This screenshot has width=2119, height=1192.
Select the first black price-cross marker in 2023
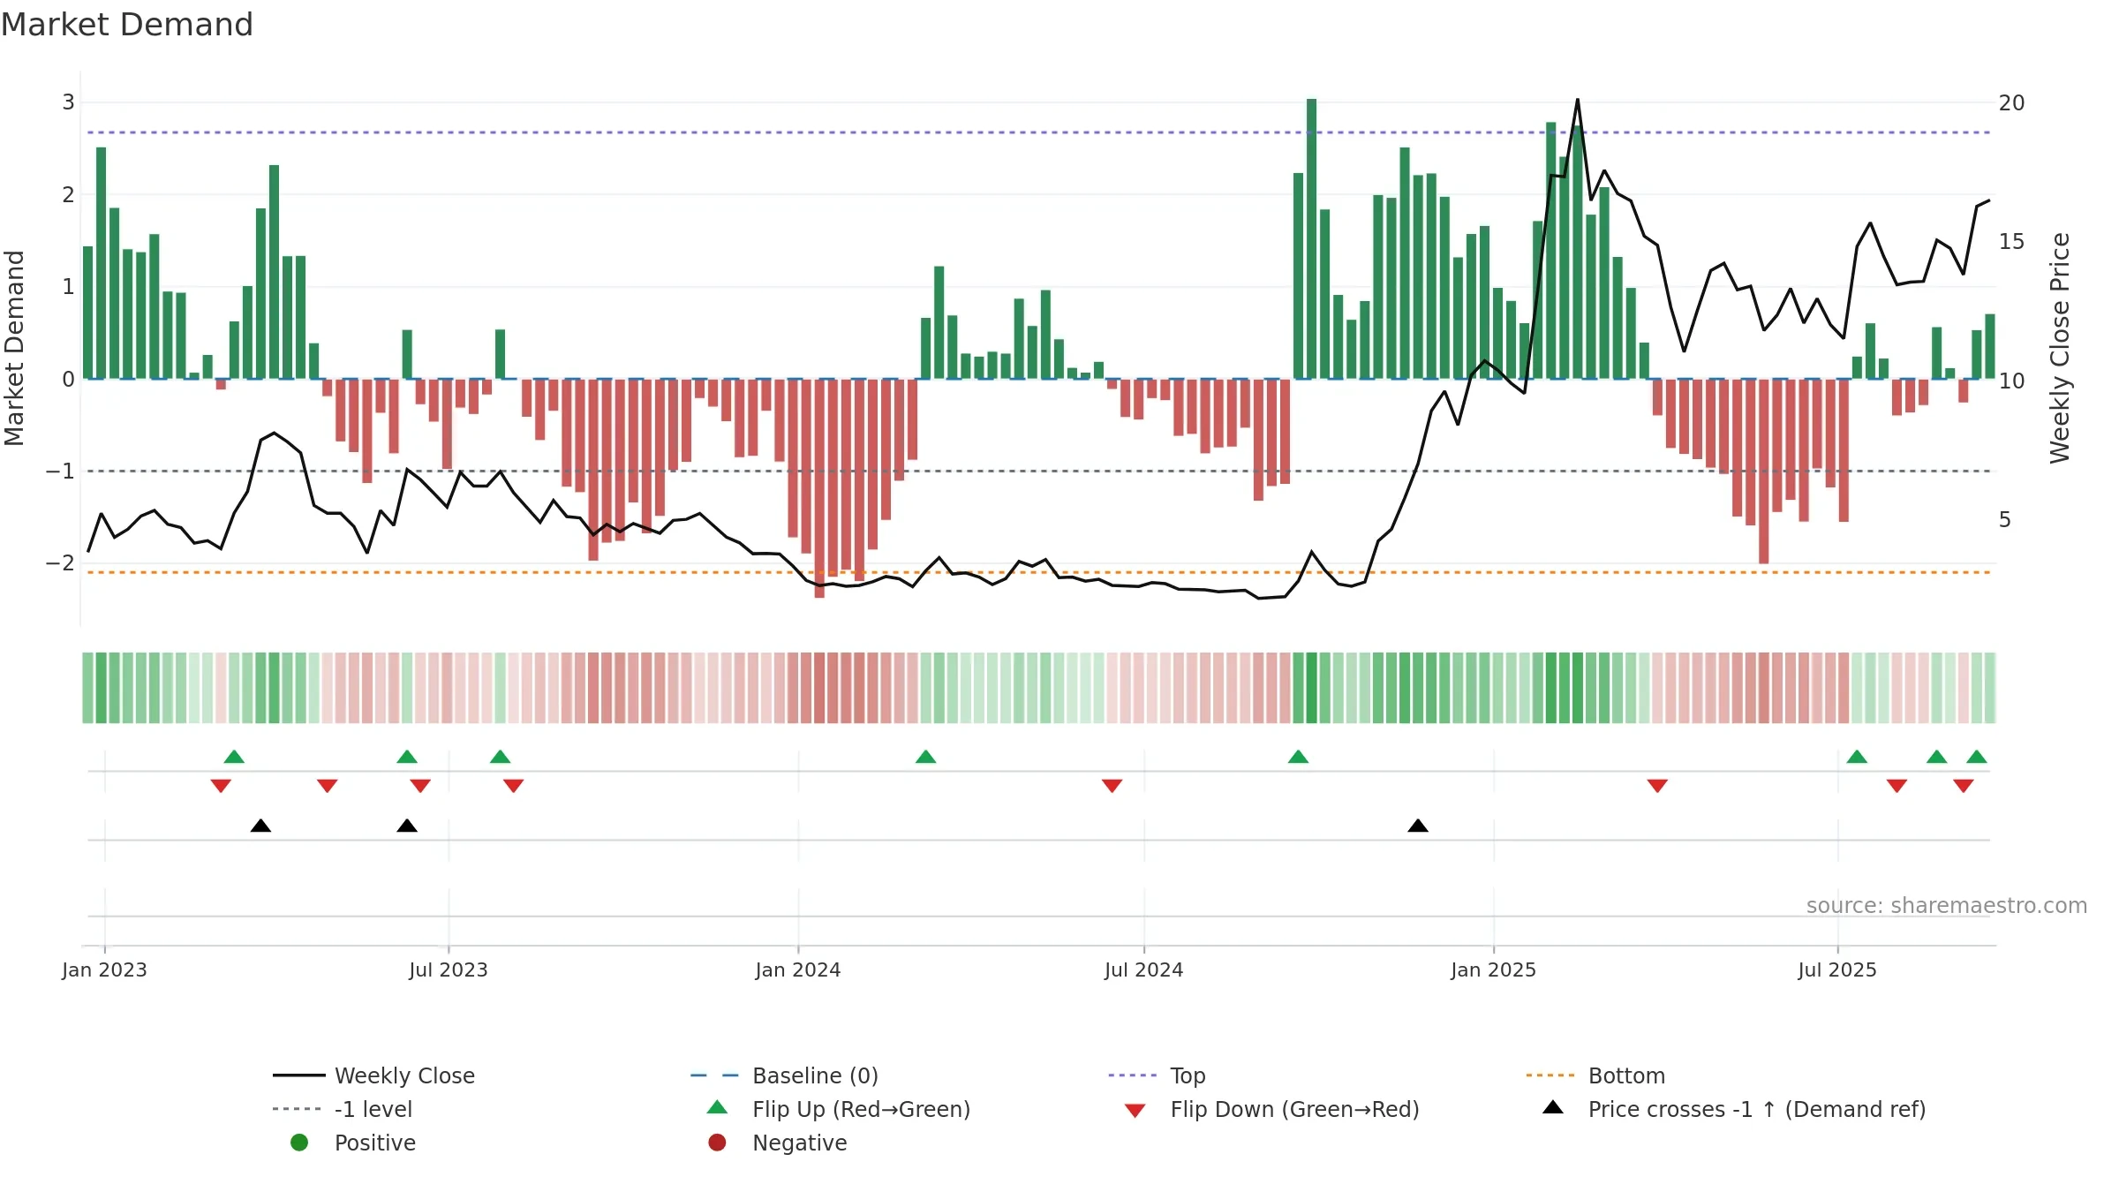260,826
